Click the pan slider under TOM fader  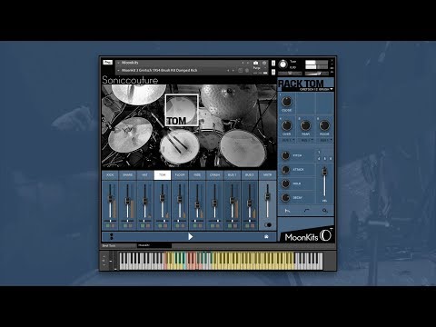tap(163, 222)
